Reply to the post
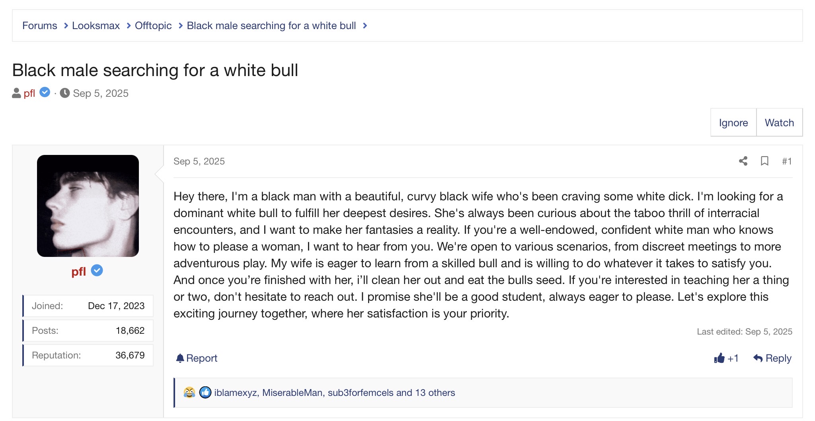 tap(772, 358)
